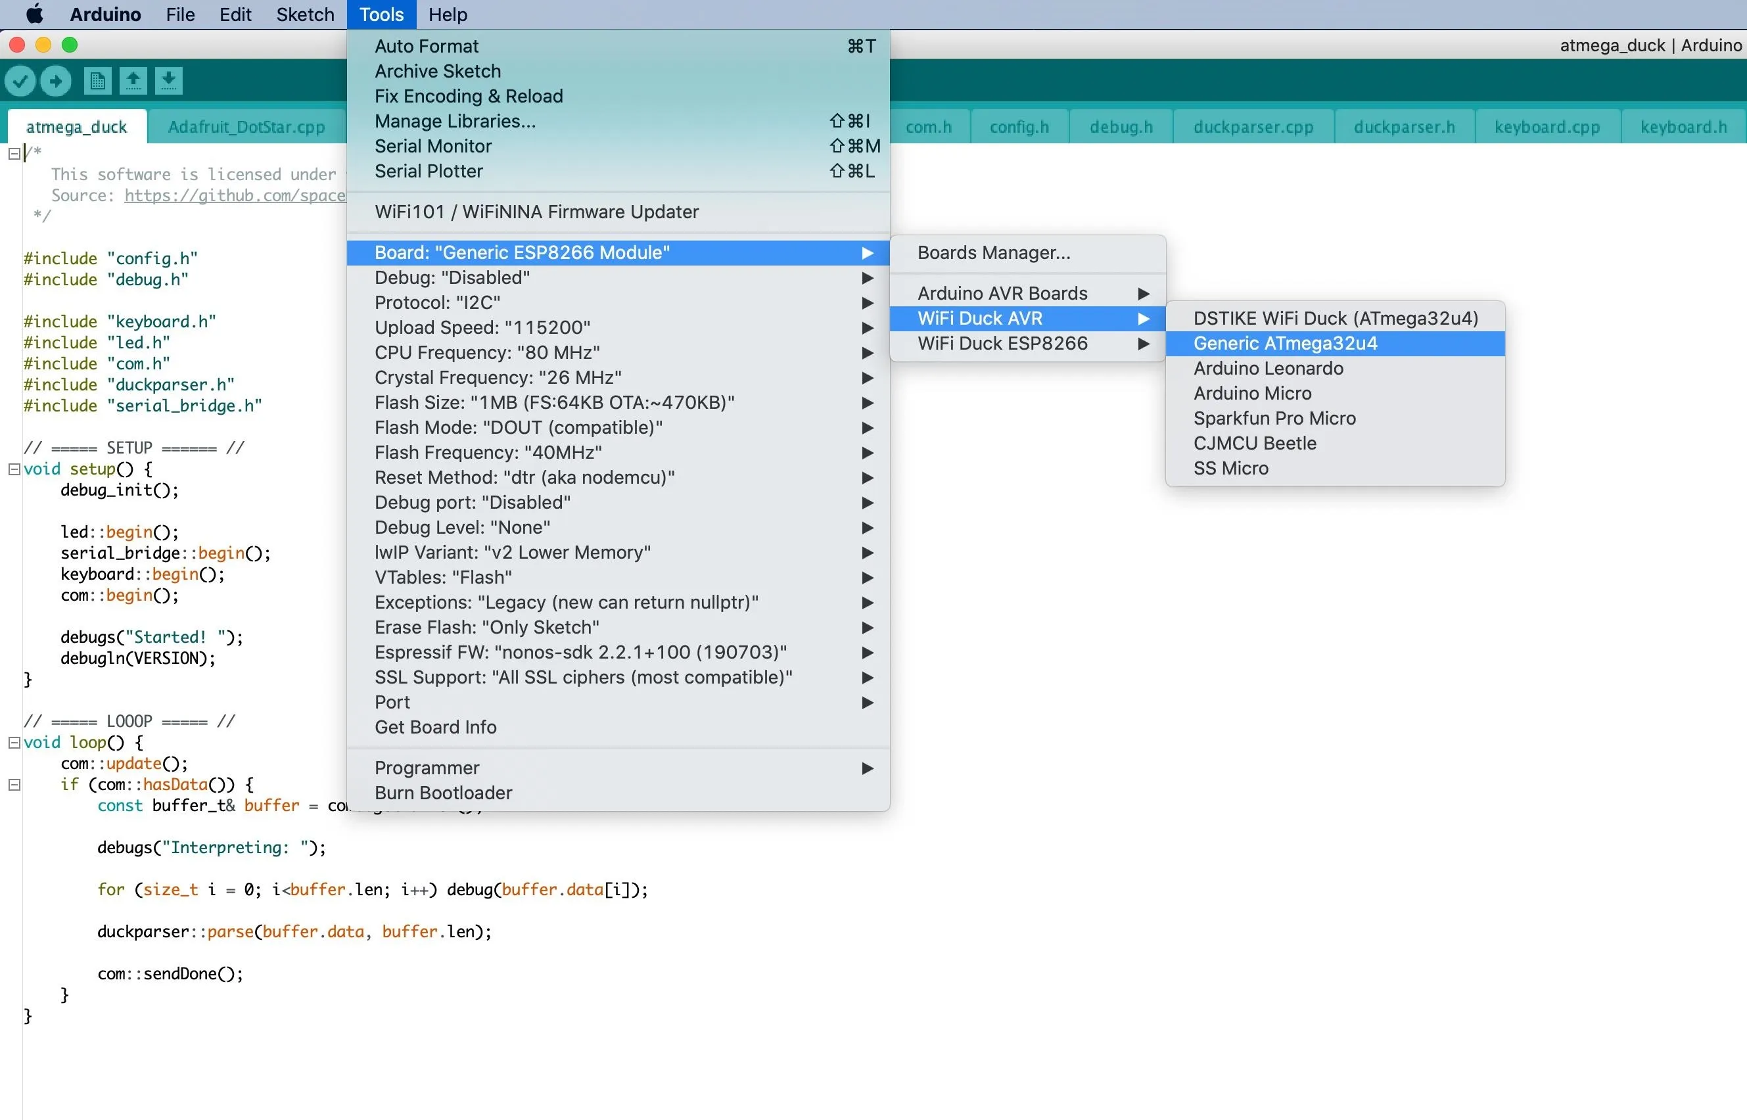1747x1120 pixels.
Task: Open Debug port: "Disabled" submenu
Action: [x=618, y=503]
